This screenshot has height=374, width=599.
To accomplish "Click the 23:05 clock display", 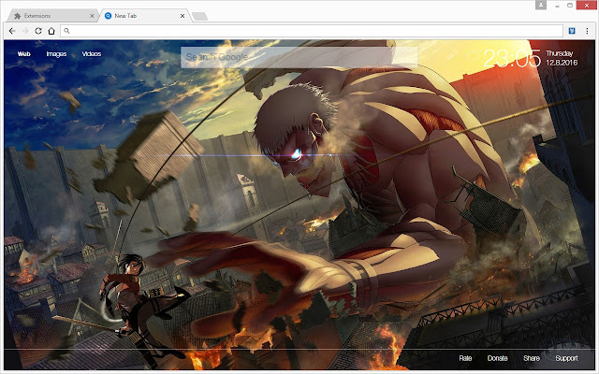I will click(x=512, y=58).
